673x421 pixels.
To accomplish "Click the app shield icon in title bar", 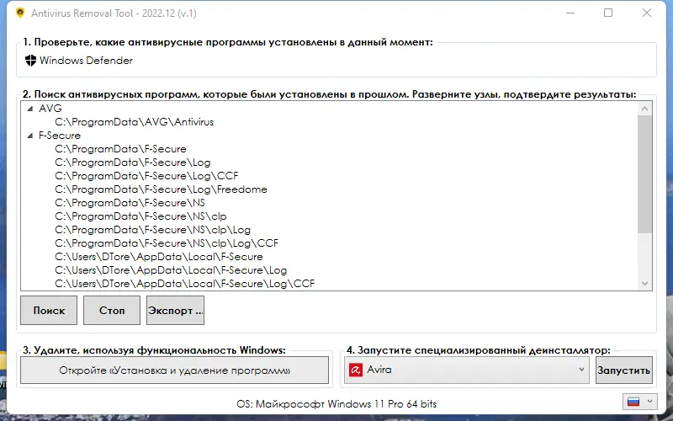I will [19, 13].
